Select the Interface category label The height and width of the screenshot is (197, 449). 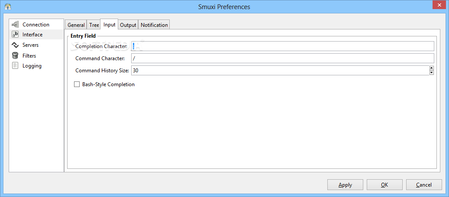tap(32, 35)
